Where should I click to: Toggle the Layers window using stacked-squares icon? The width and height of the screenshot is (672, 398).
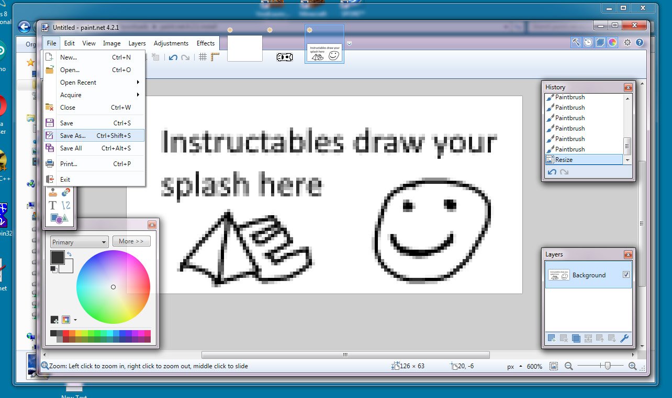[x=600, y=43]
